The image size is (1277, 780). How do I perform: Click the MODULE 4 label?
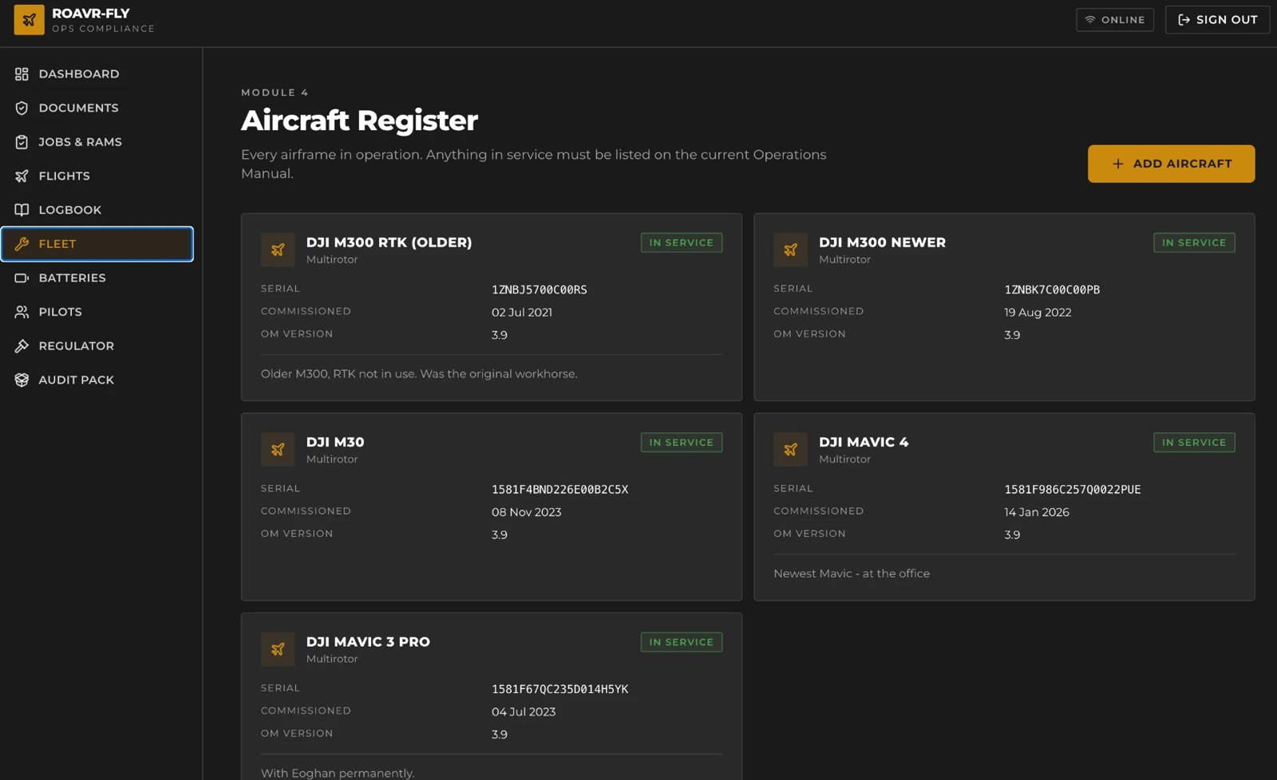[275, 93]
